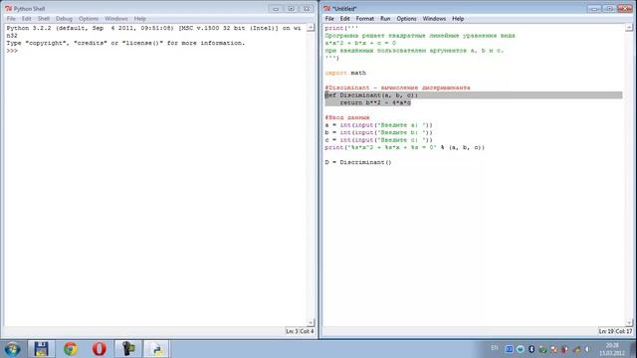The image size is (637, 358).
Task: Click the line assigning variable c from input
Action: (x=378, y=140)
